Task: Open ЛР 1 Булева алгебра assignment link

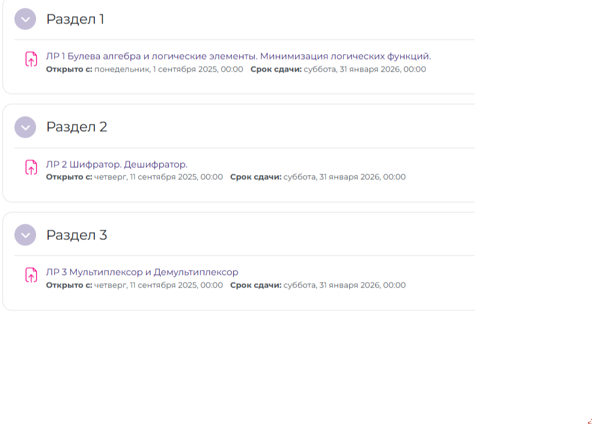Action: tap(238, 56)
